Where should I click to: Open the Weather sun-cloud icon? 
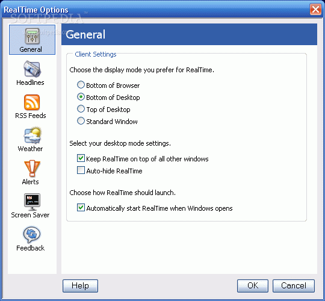[x=32, y=135]
